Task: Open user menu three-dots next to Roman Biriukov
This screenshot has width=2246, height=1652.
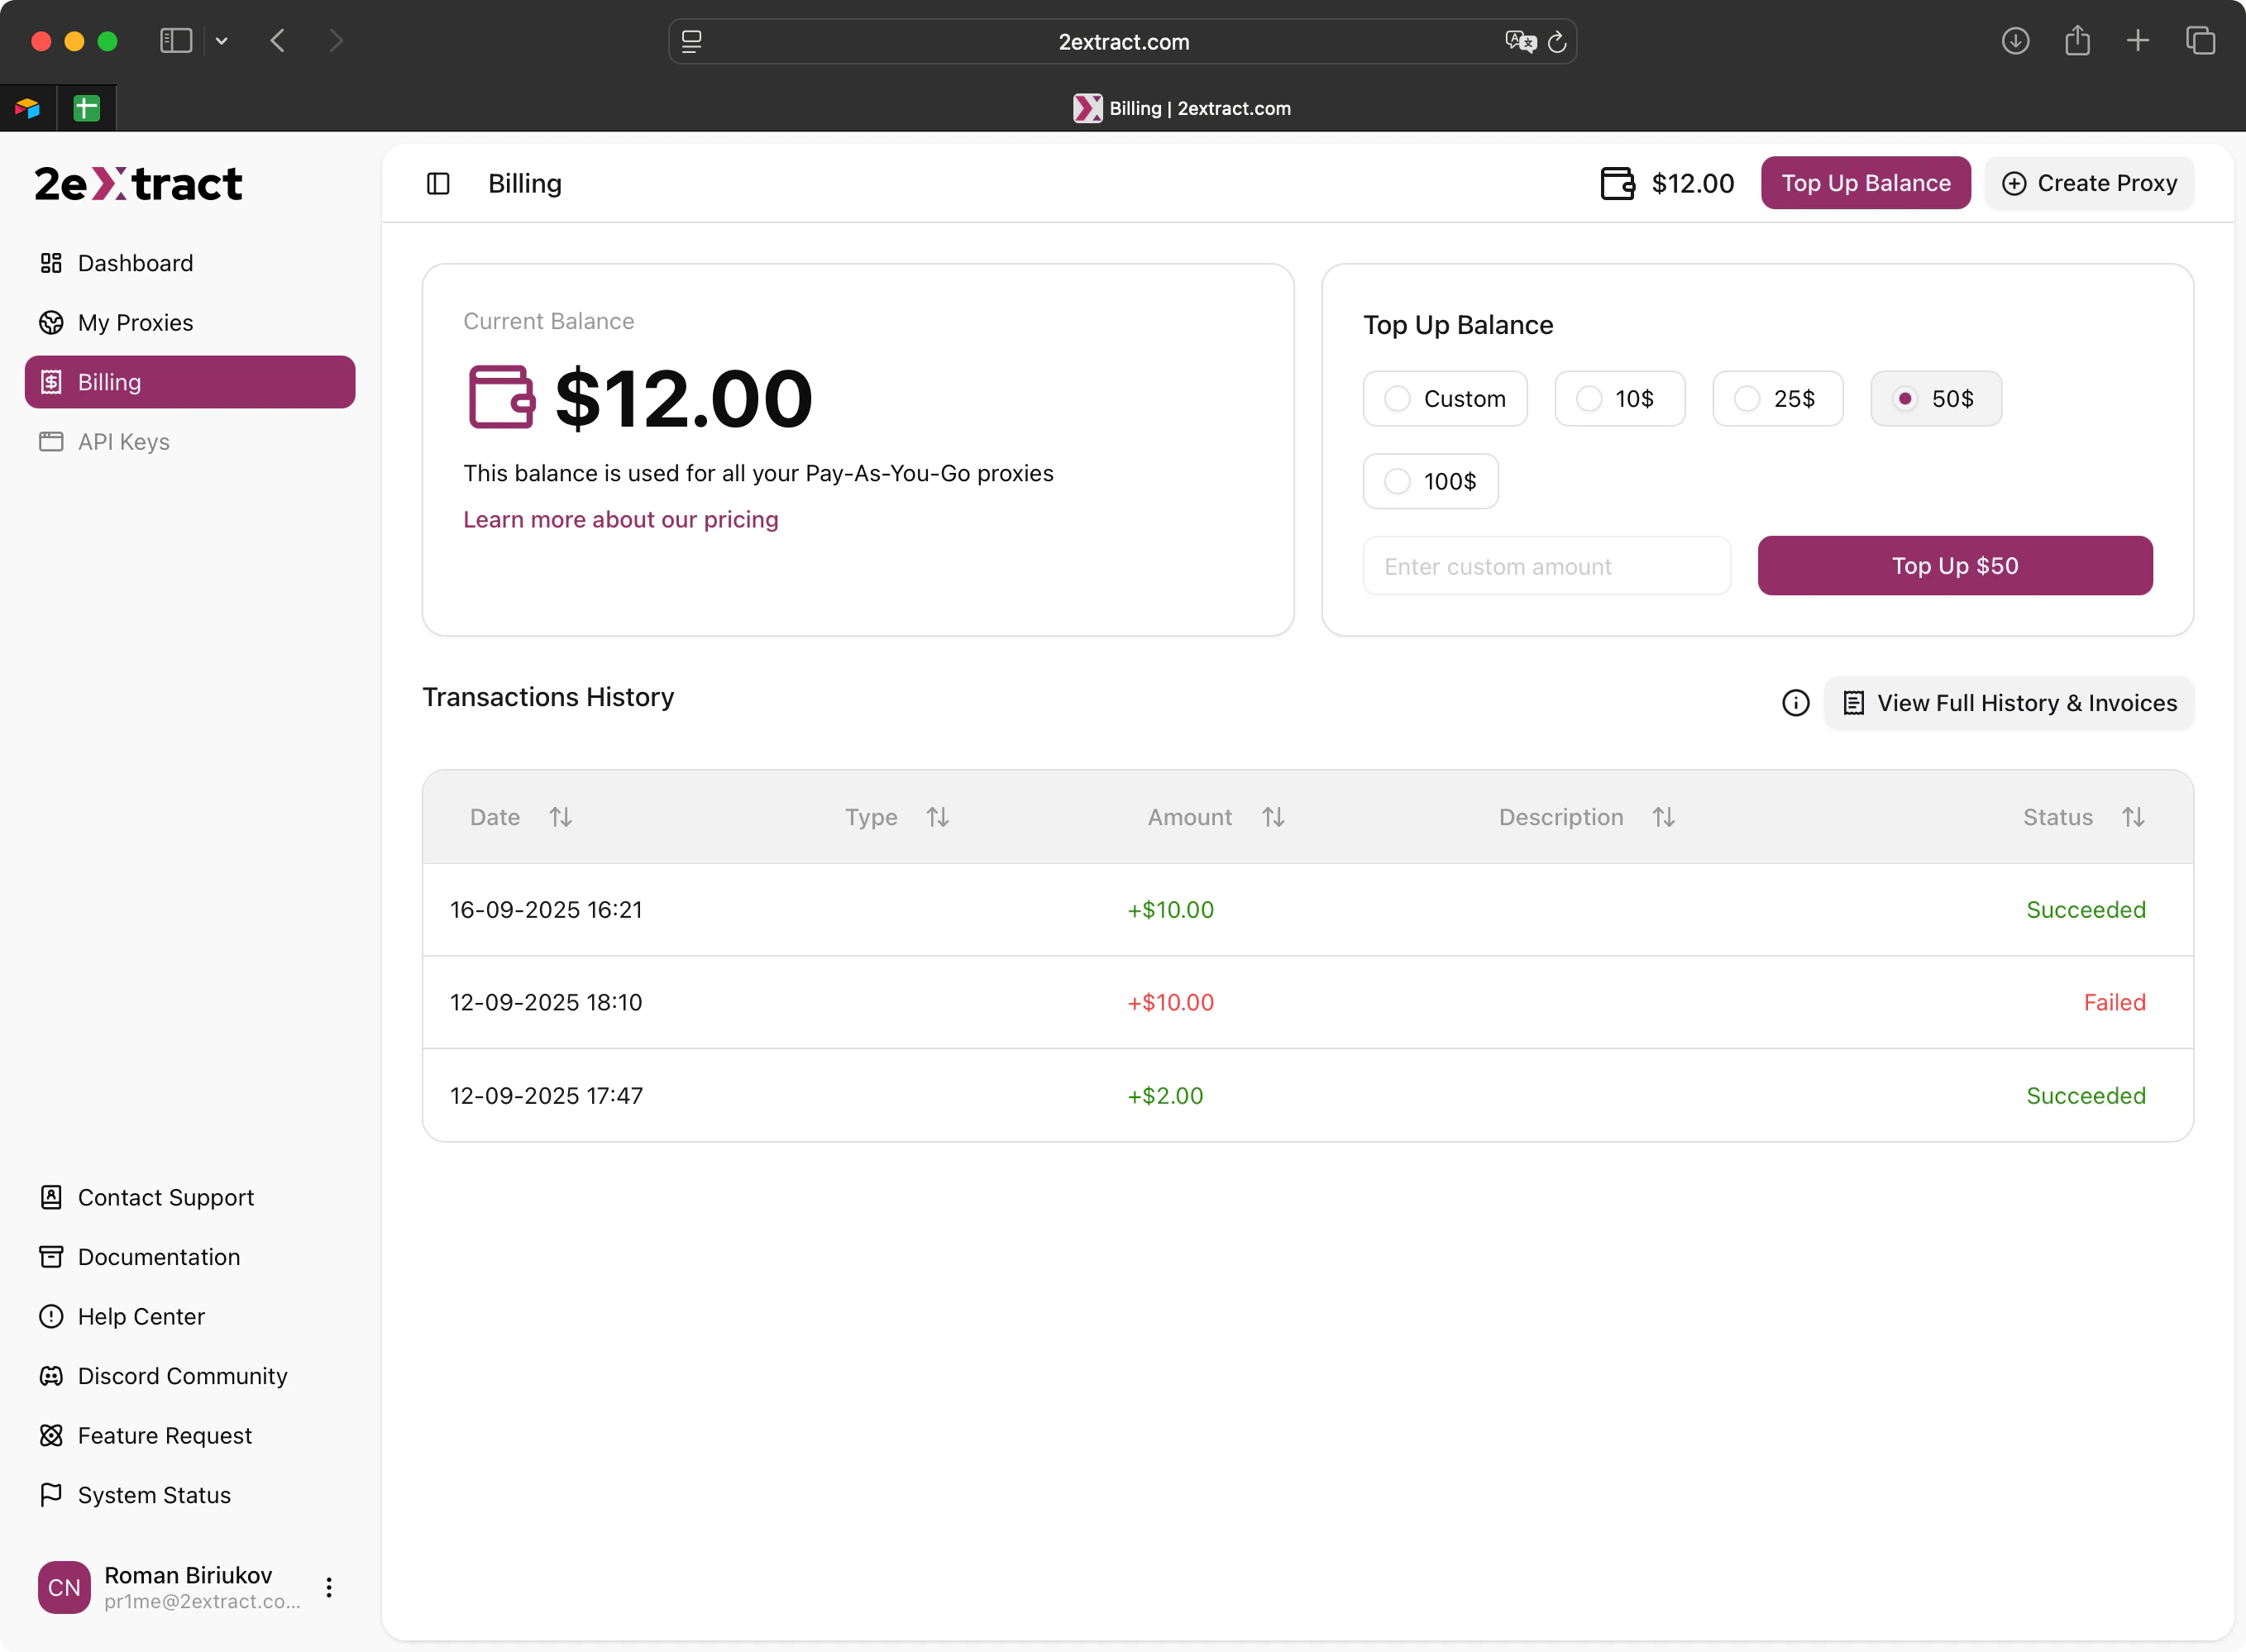Action: point(329,1587)
